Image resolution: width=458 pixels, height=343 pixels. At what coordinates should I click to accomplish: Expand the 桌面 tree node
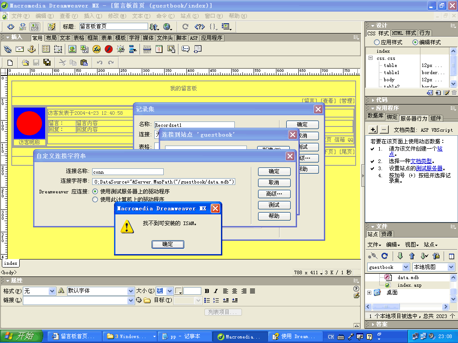coord(369,293)
